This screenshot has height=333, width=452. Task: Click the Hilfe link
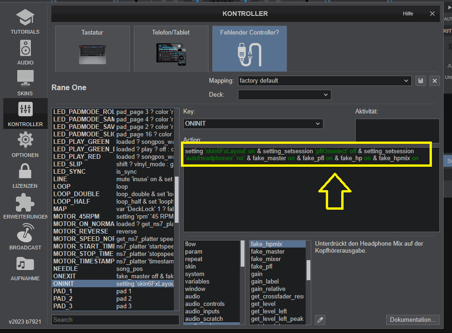pos(408,14)
